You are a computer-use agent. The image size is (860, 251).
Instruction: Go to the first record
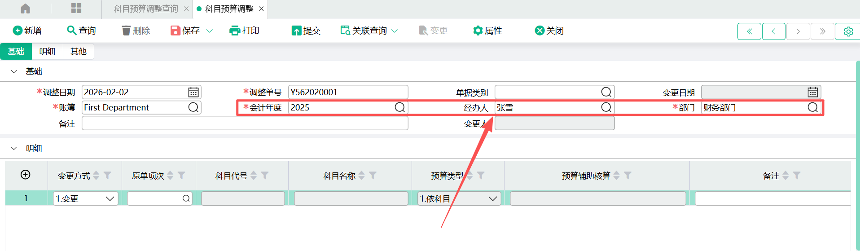tap(749, 31)
